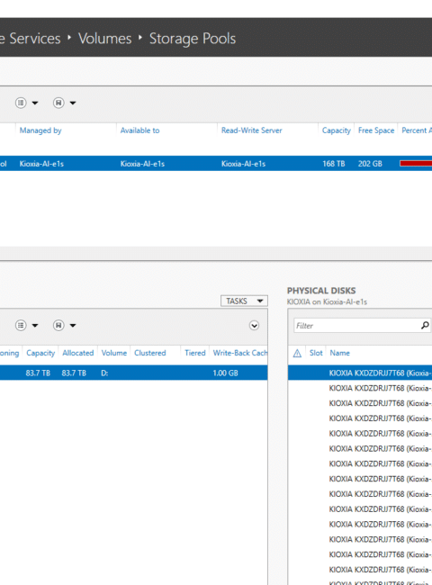
Task: Sort pools by Available to column
Action: 139,130
